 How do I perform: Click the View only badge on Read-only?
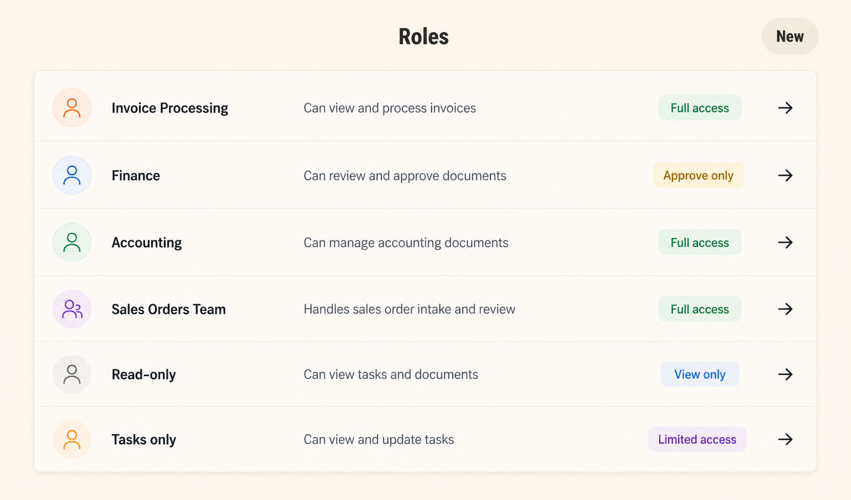point(699,374)
